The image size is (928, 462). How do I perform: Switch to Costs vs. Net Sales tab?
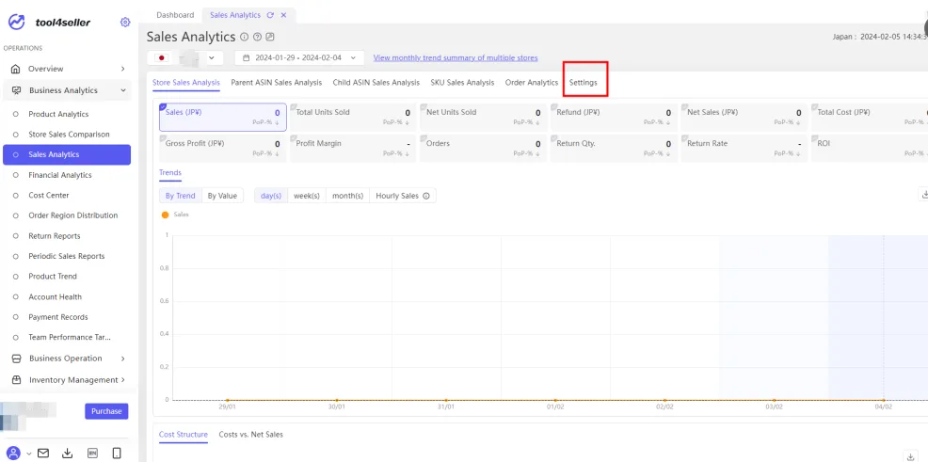(251, 434)
